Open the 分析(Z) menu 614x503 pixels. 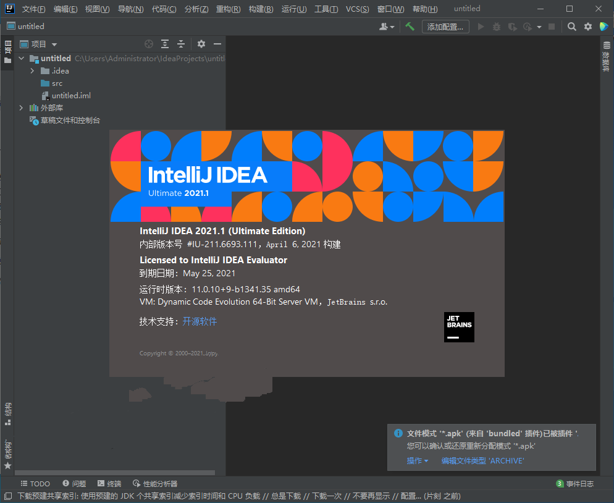click(x=196, y=9)
